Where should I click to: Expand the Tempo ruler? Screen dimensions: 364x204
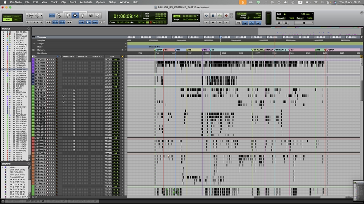pyautogui.click(x=34, y=43)
